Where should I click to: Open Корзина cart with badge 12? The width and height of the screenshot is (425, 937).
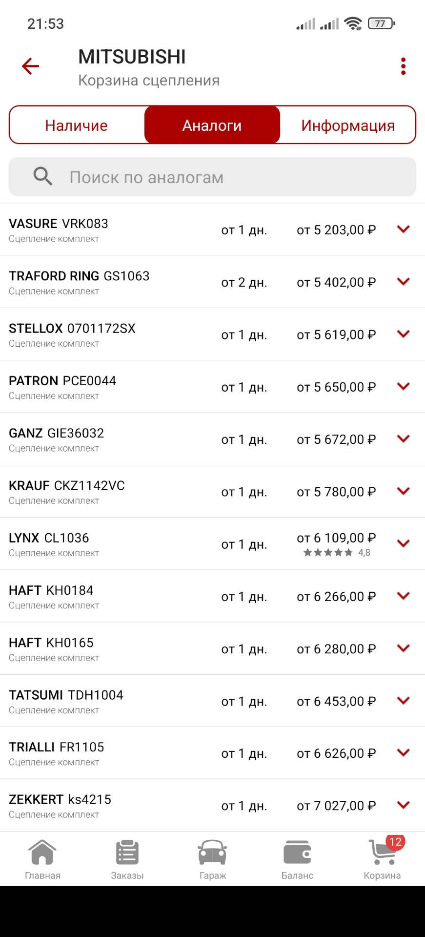click(x=382, y=859)
